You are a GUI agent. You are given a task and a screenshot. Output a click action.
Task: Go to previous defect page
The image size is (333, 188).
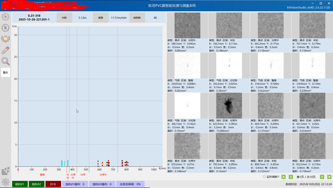[291, 177]
